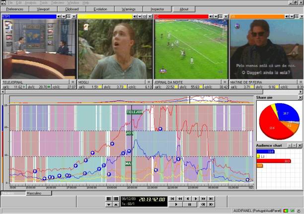304x214 pixels.
Task: Select the Masculino tab
Action: (39, 193)
